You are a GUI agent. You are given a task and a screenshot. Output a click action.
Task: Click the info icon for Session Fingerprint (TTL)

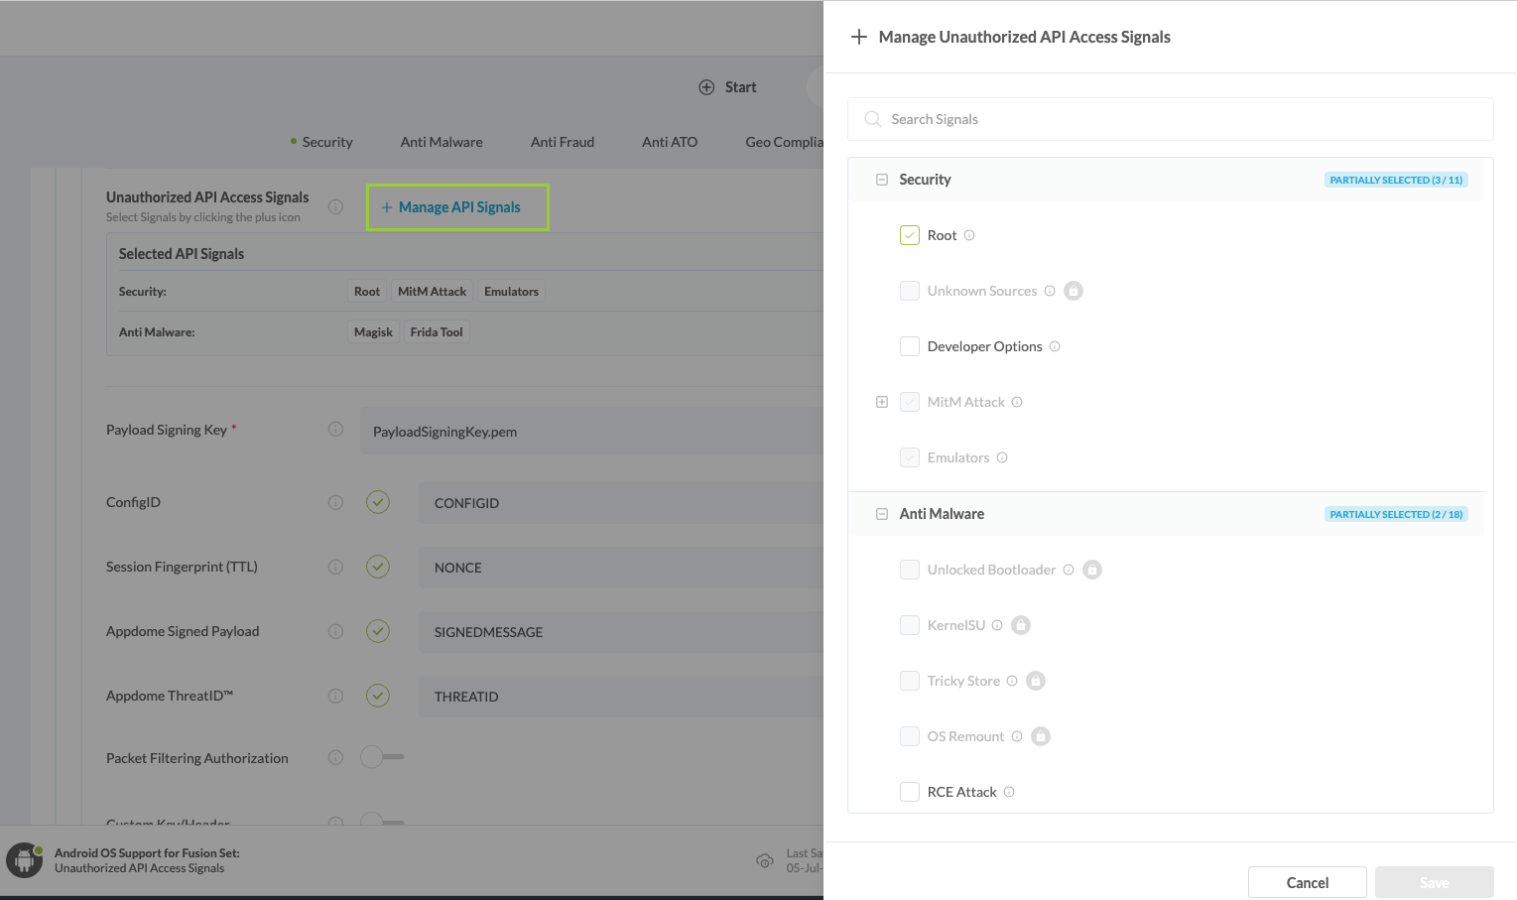coord(335,567)
